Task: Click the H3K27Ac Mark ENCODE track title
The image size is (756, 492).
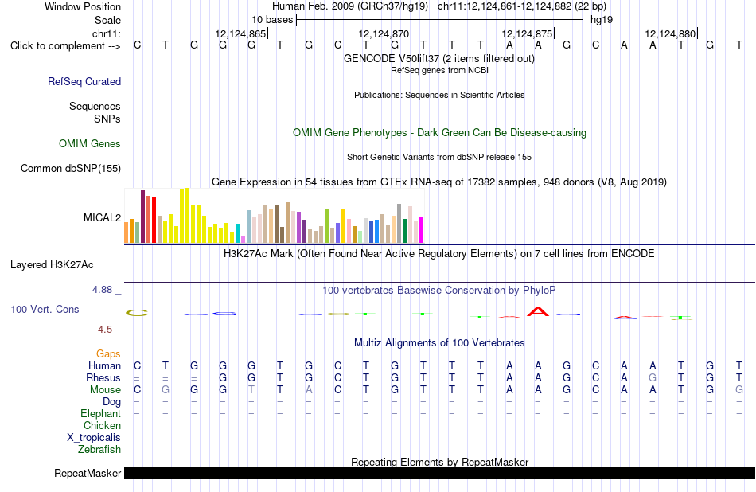Action: tap(439, 254)
